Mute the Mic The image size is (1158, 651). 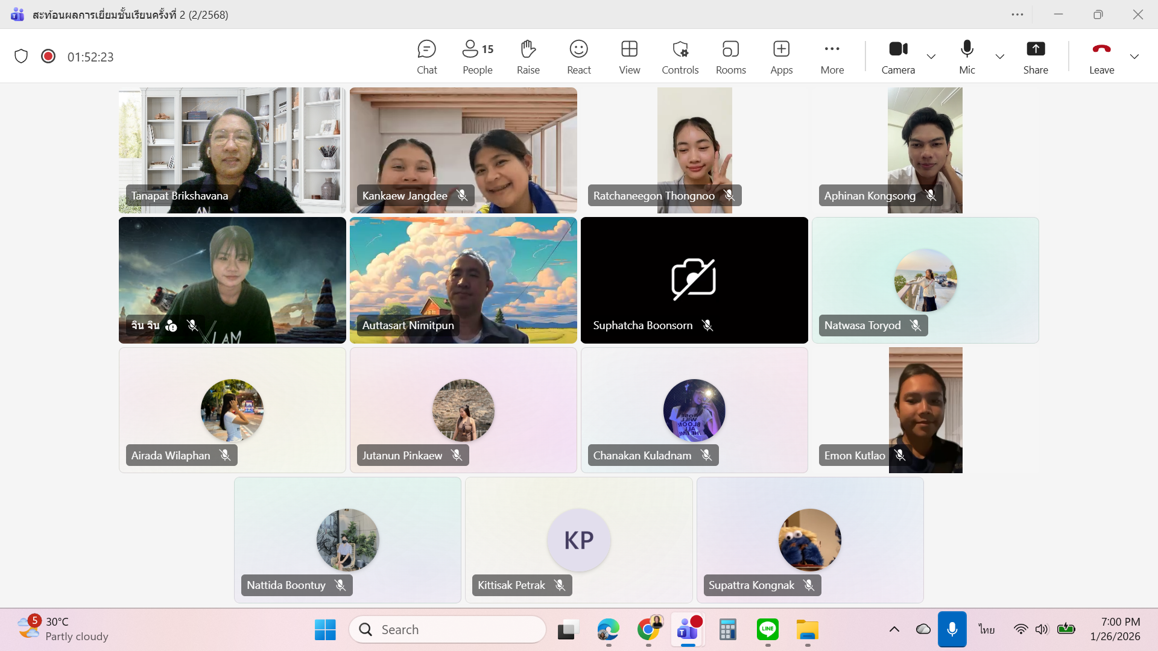coord(967,57)
